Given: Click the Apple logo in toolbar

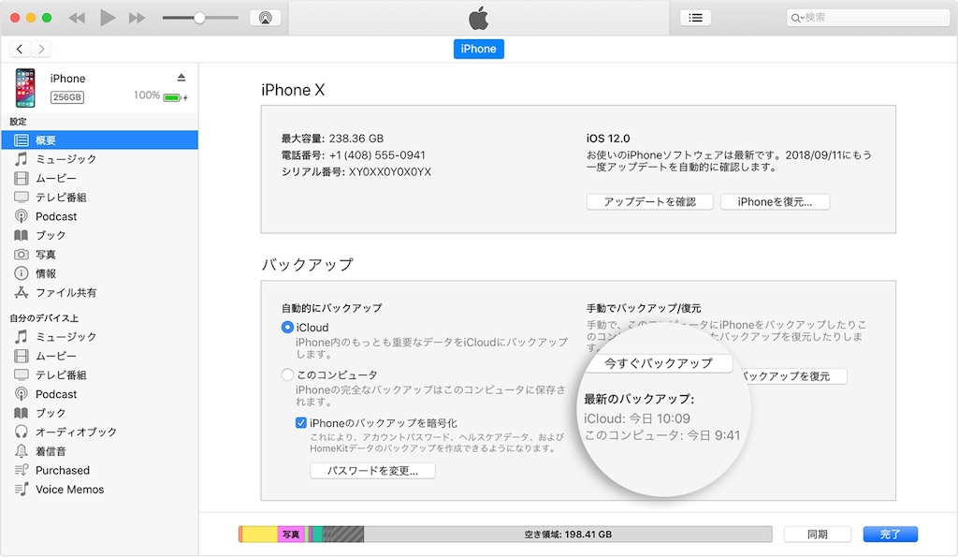Looking at the screenshot, I should tap(478, 18).
